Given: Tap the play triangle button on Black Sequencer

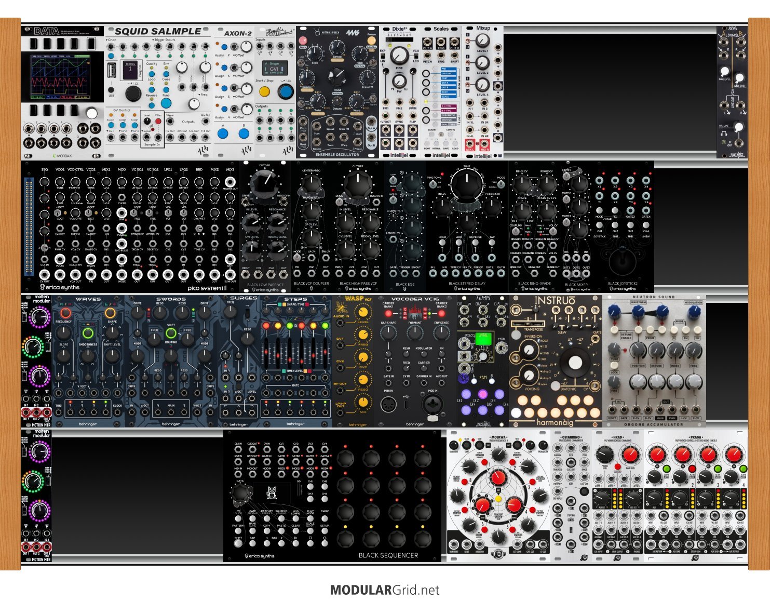Looking at the screenshot, I should pos(296,543).
